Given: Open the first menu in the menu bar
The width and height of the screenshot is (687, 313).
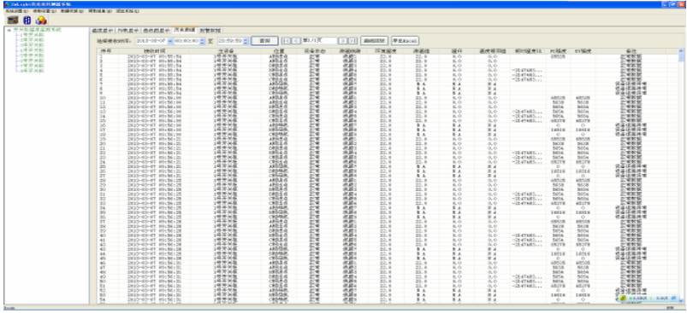Looking at the screenshot, I should pyautogui.click(x=16, y=10).
